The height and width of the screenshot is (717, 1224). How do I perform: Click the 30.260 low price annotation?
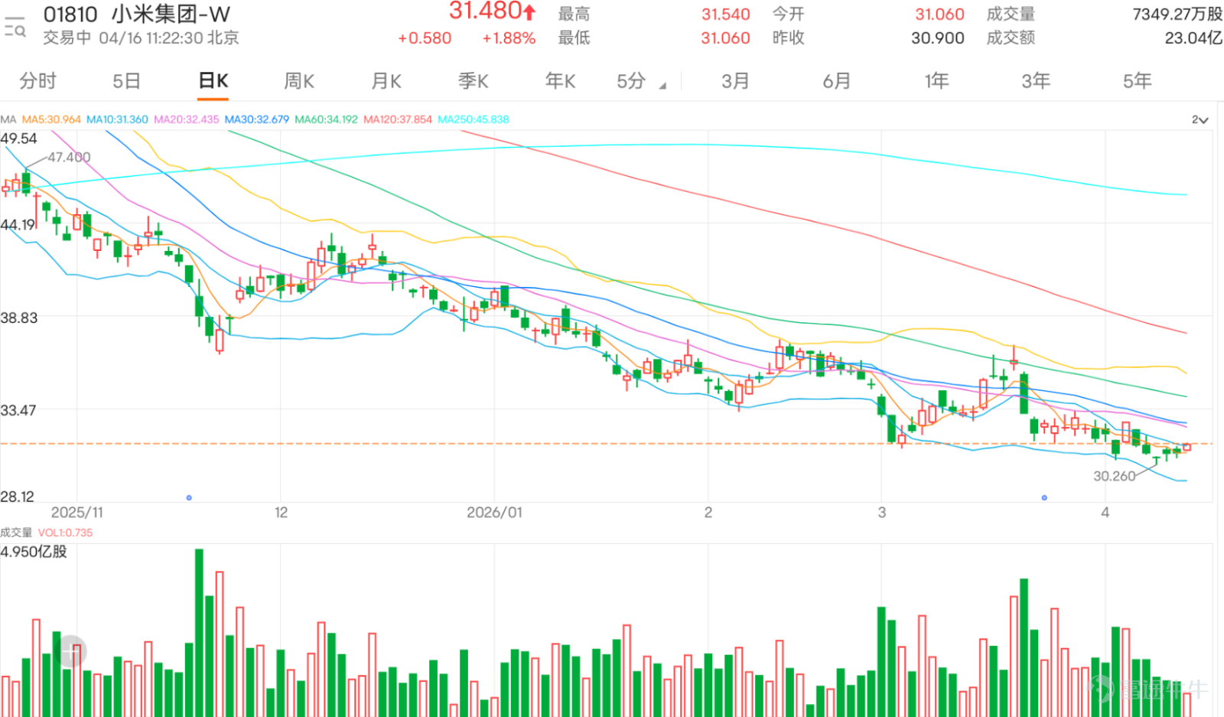coord(1114,476)
